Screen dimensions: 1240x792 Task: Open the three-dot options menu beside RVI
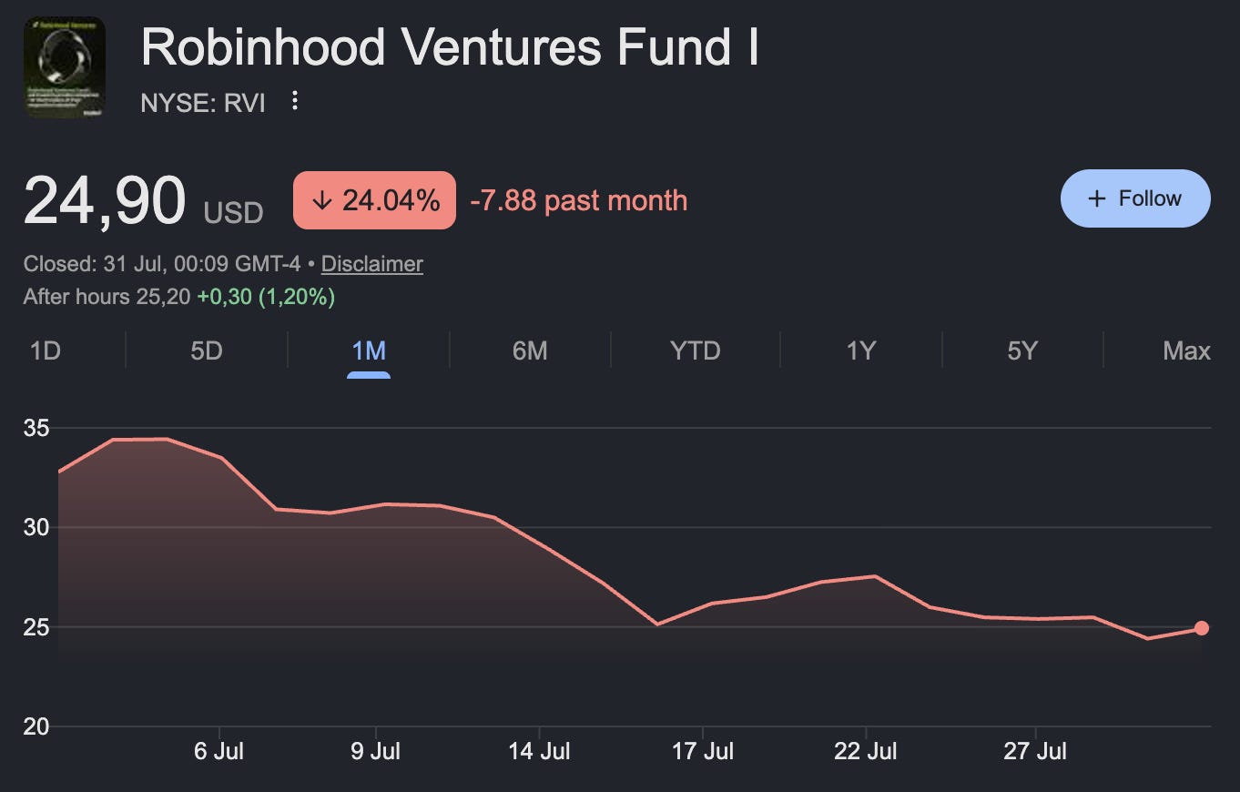click(294, 101)
